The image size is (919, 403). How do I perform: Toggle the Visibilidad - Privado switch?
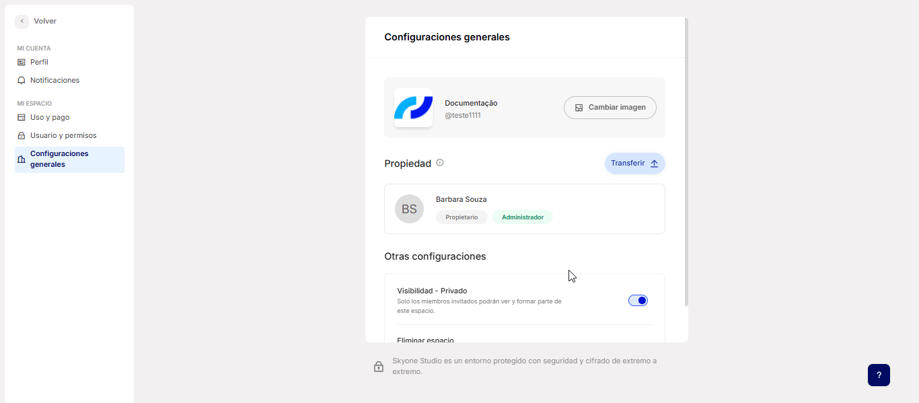pyautogui.click(x=638, y=301)
